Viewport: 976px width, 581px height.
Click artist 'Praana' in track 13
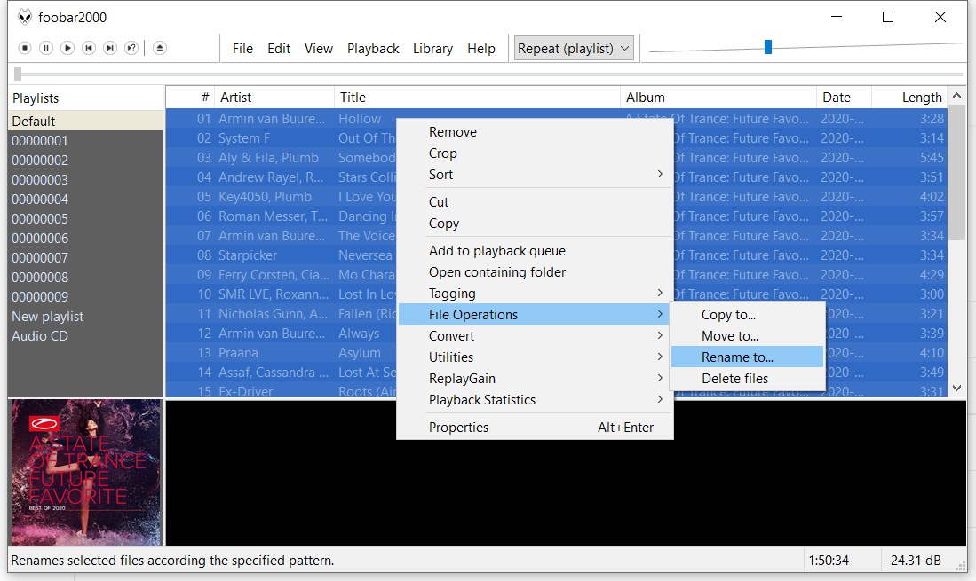(238, 352)
